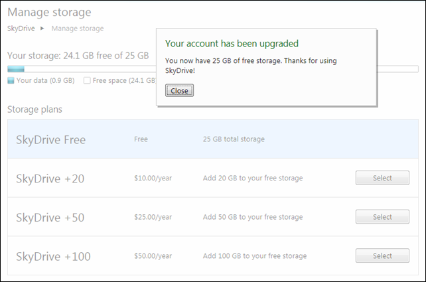Click the $50.00/year price text
Viewport: 426px width, 282px height.
click(x=153, y=256)
